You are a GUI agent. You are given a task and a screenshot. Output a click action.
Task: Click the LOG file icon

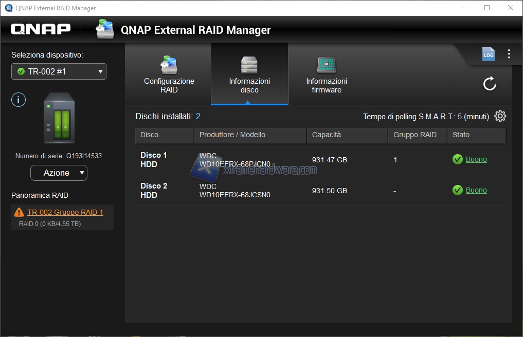coord(488,54)
